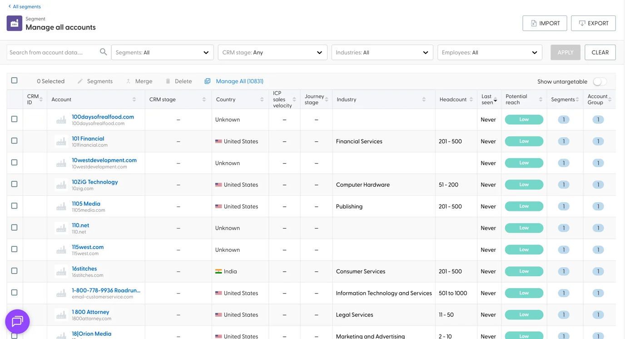Sort by the Account column

pyautogui.click(x=134, y=100)
